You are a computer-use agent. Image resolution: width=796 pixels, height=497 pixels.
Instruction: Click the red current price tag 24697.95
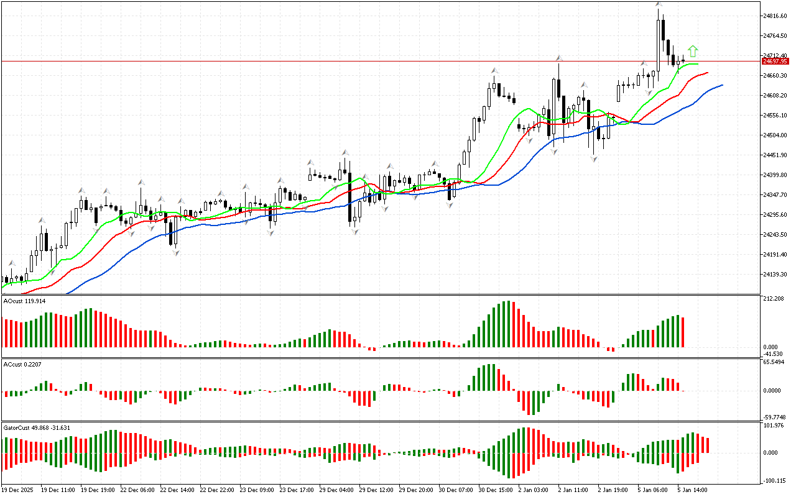pyautogui.click(x=775, y=62)
